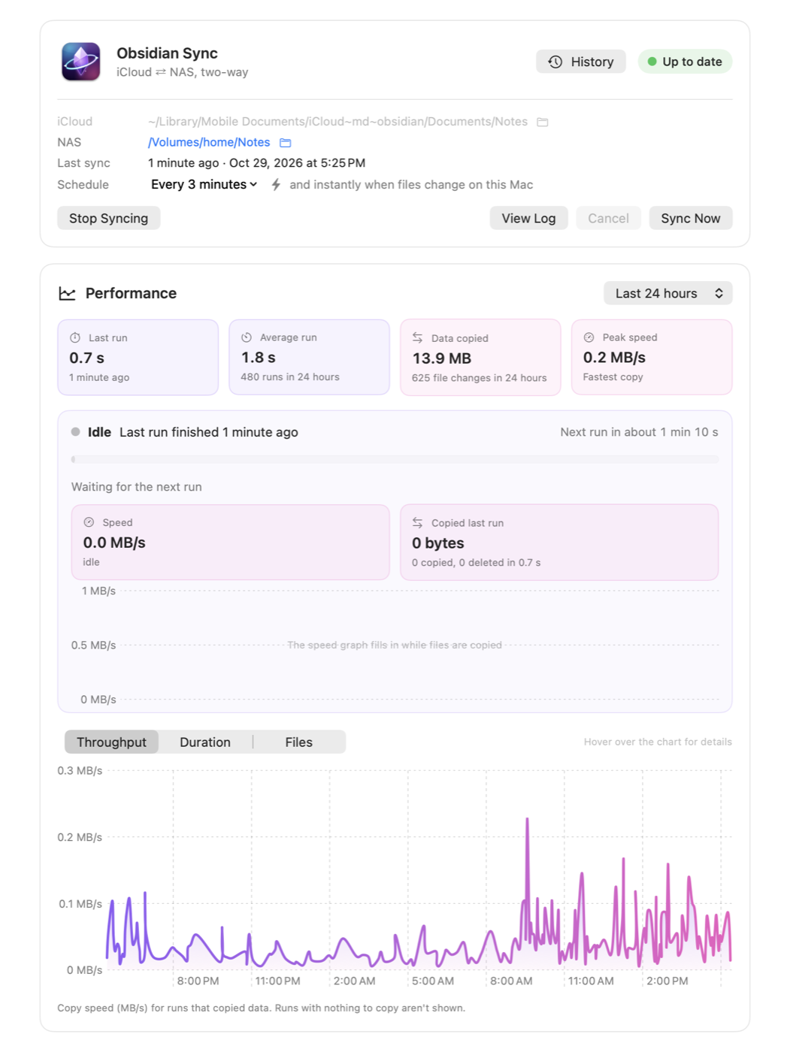Screen dimensions: 790x1052
Task: Click the last sync 'Oct 29, 2026 at 5:25 PM' text
Action: pos(297,163)
